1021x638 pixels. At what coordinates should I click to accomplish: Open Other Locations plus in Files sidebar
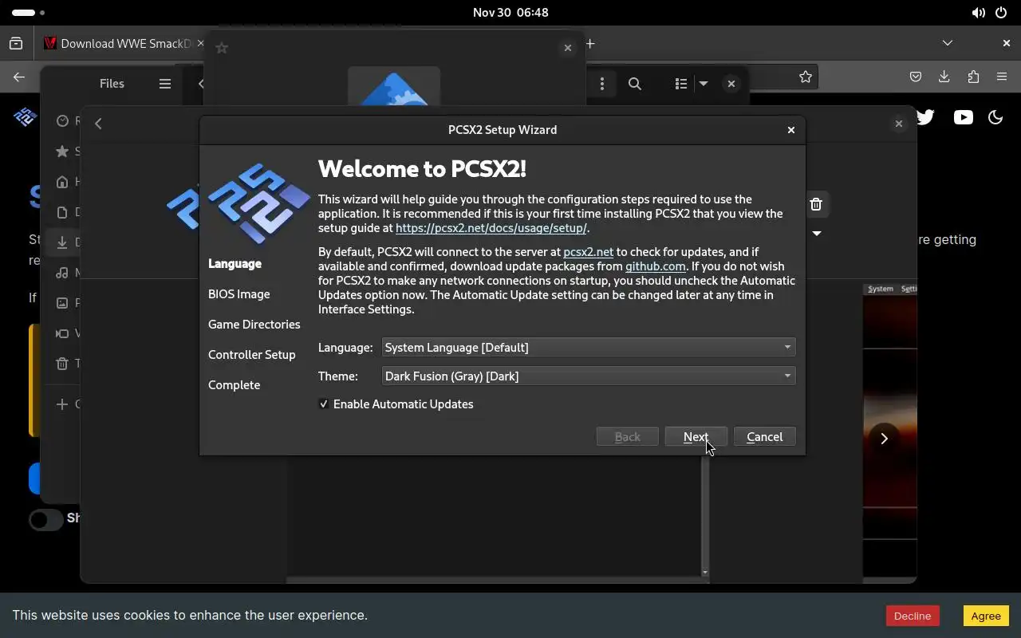click(x=62, y=404)
